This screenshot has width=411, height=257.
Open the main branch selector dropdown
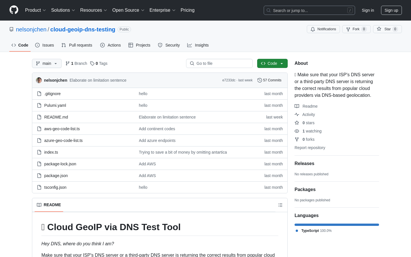coord(47,63)
